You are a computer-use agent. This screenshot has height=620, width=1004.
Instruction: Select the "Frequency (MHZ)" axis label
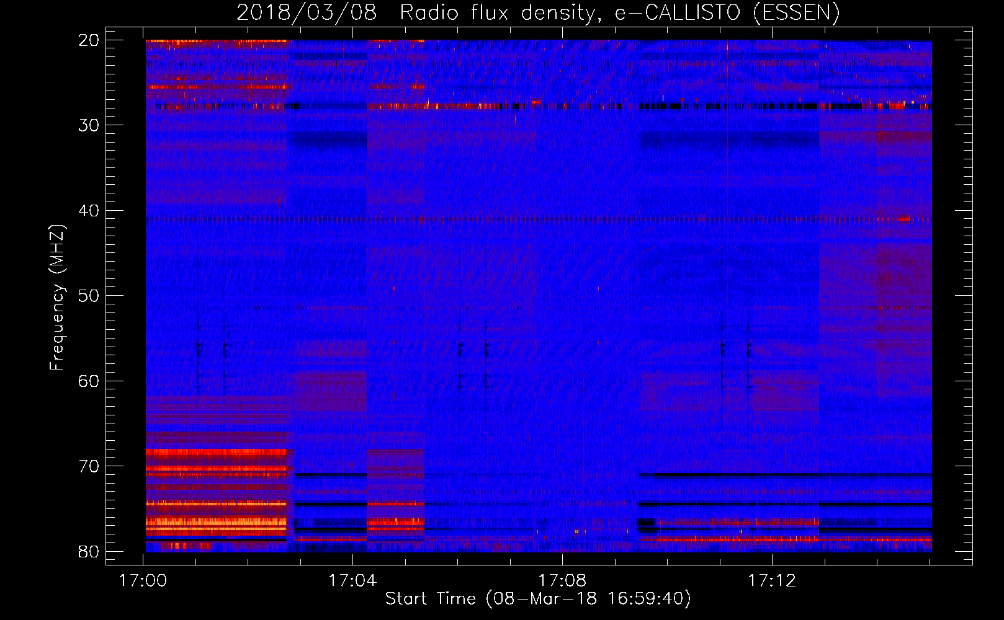coord(57,298)
